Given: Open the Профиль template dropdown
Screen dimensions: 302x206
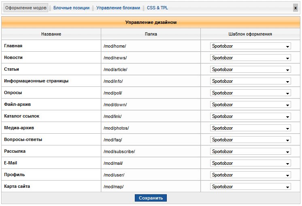Looking at the screenshot, I should tap(250, 175).
